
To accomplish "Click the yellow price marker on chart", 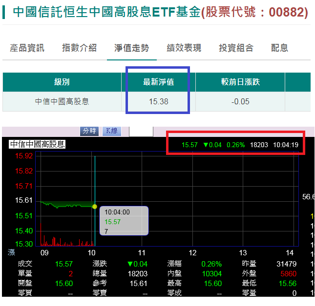I will pos(95,207).
